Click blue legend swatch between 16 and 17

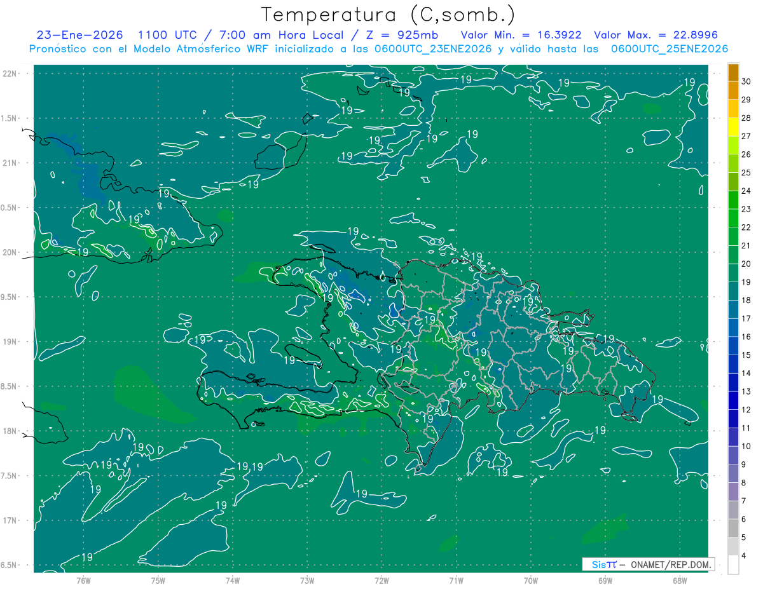coord(733,328)
